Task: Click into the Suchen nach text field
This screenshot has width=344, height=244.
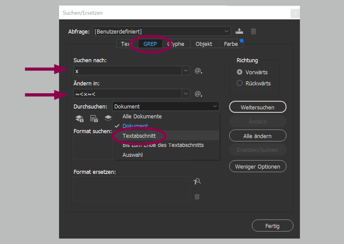Action: [x=128, y=71]
